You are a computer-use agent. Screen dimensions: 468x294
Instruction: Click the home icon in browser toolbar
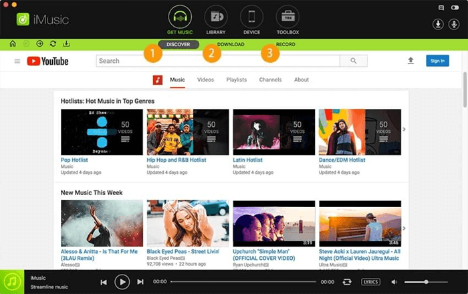(x=13, y=44)
